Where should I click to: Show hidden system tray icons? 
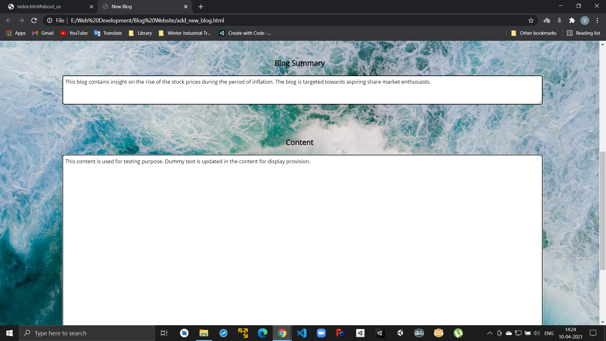[490, 333]
